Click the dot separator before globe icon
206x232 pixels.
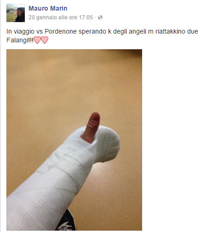pyautogui.click(x=95, y=17)
